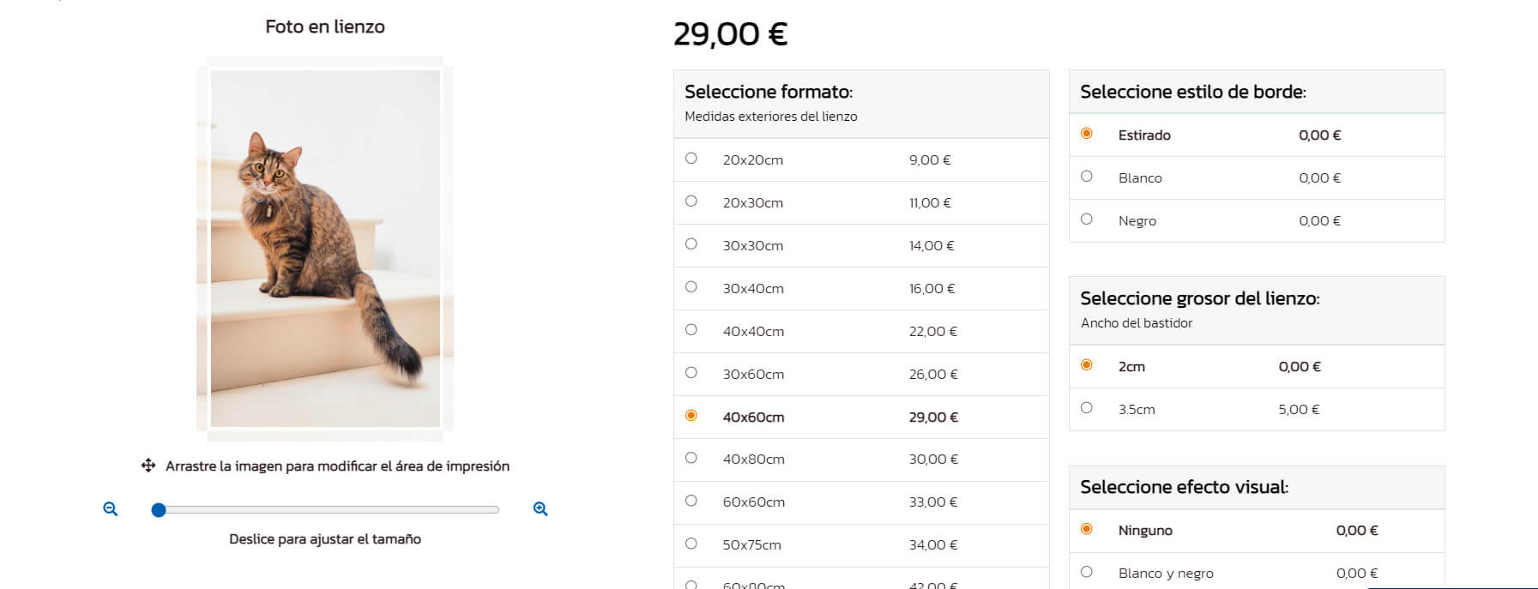Pick the 60x60cm format radio button

[691, 501]
